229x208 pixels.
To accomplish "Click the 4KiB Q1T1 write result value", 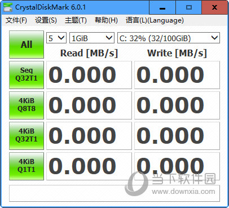I will tap(177, 166).
